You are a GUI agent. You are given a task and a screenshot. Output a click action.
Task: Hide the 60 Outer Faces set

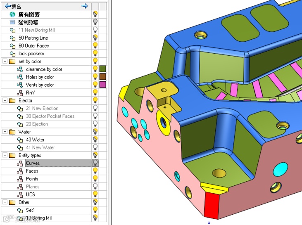point(95,45)
